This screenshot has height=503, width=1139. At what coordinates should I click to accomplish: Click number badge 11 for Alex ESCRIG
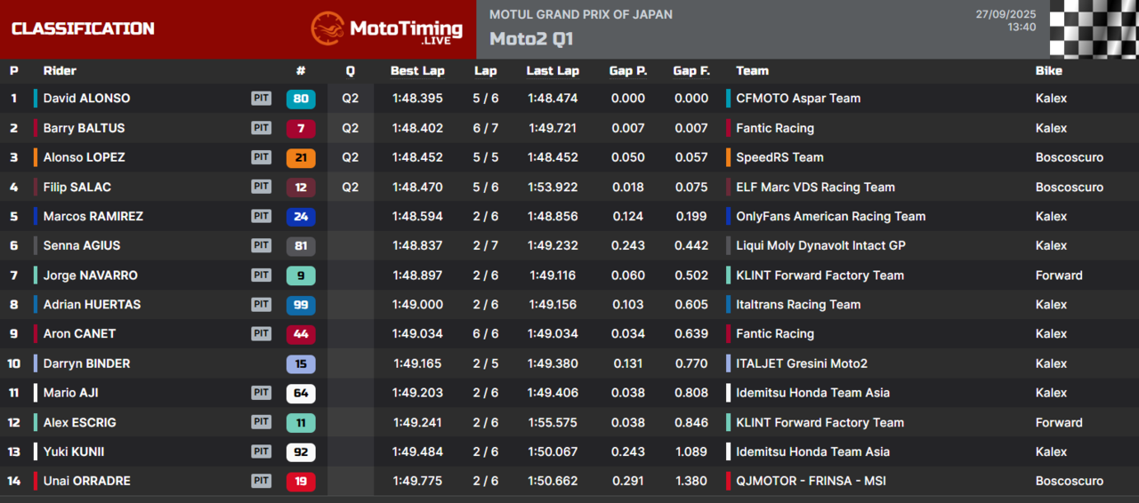(301, 422)
